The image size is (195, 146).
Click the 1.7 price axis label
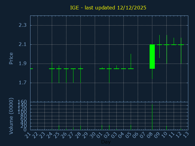pos(23,83)
